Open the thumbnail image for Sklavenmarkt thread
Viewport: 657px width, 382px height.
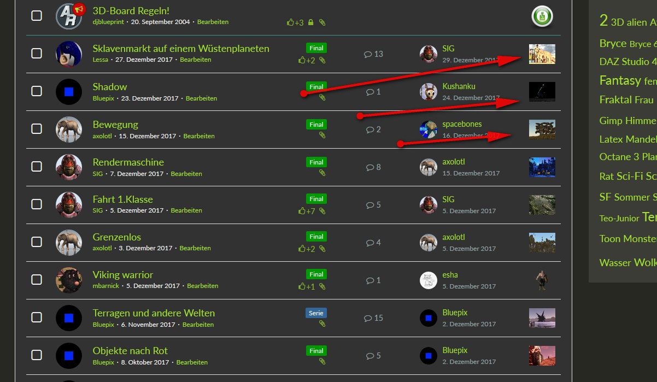click(x=542, y=54)
